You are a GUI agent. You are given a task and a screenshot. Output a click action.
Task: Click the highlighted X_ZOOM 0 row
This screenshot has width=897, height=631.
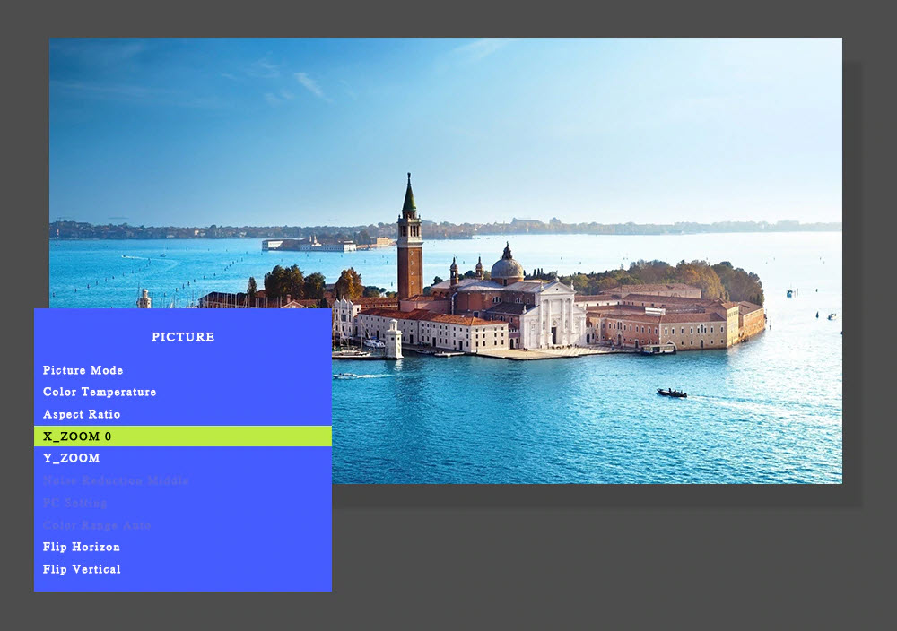182,437
